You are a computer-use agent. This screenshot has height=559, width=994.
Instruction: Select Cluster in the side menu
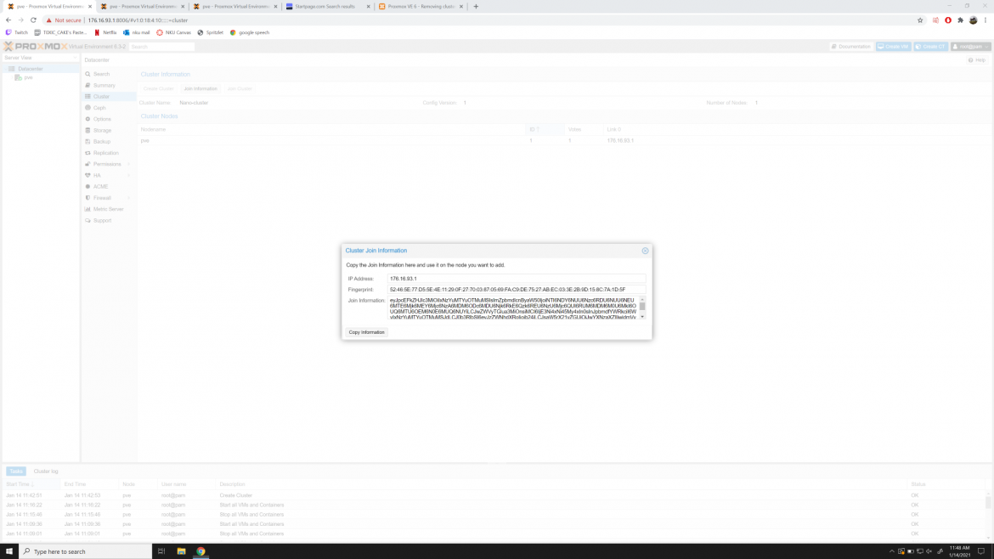click(x=101, y=96)
